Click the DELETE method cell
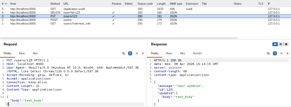The width and height of the screenshot is (291, 107). [55, 13]
